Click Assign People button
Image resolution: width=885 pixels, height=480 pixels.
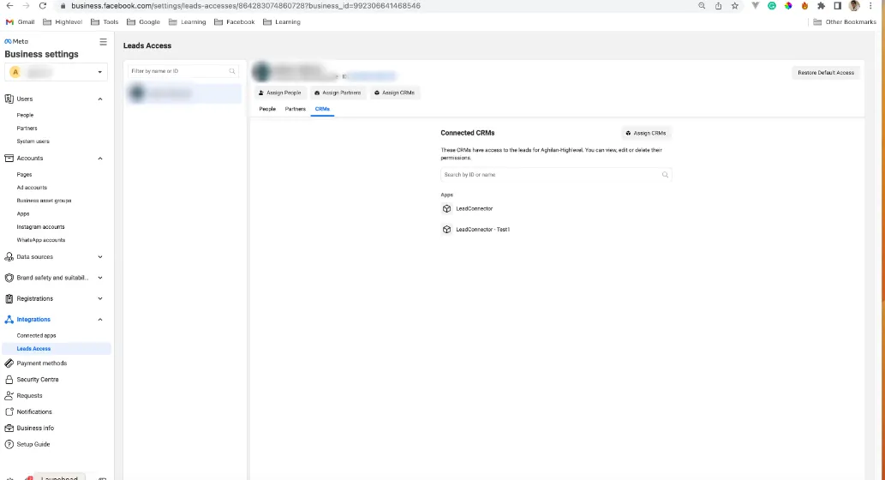280,93
